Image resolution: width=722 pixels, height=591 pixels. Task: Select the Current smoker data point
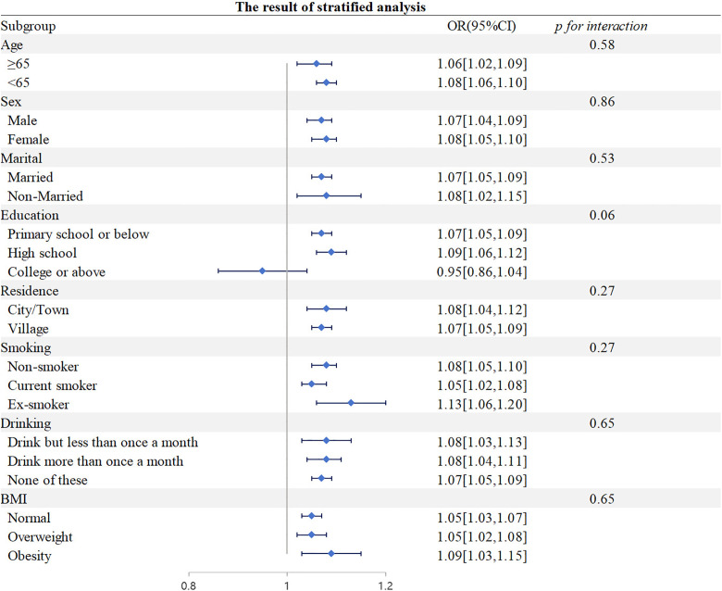tap(311, 384)
